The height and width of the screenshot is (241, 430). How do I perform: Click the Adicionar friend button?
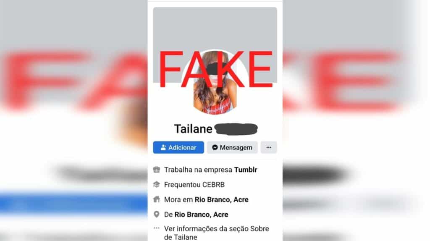(x=178, y=147)
